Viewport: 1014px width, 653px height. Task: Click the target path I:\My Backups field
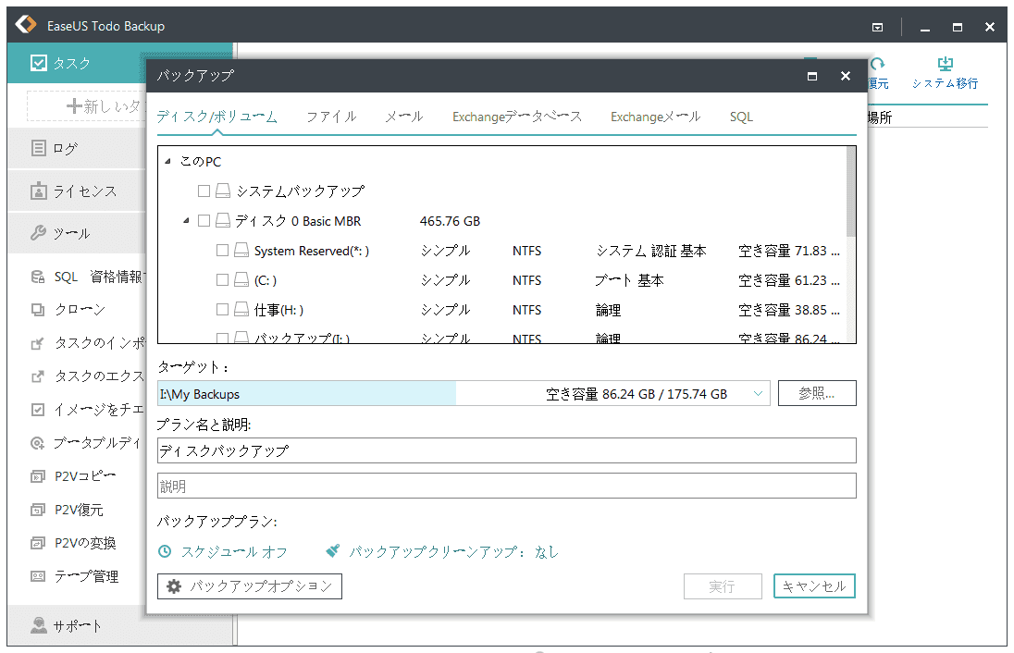point(463,394)
